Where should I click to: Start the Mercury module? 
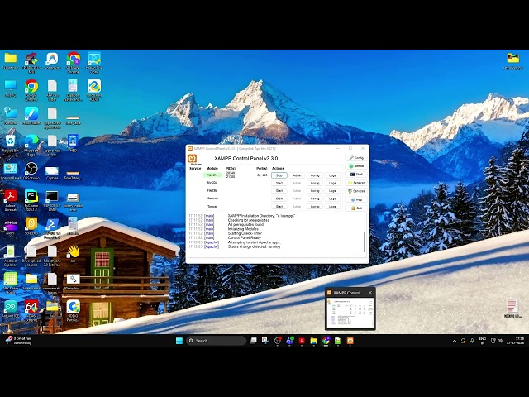tap(279, 198)
